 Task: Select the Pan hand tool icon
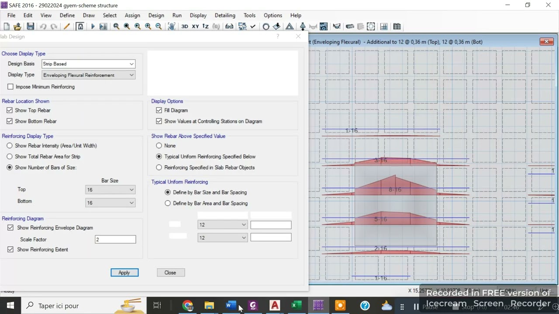[172, 27]
